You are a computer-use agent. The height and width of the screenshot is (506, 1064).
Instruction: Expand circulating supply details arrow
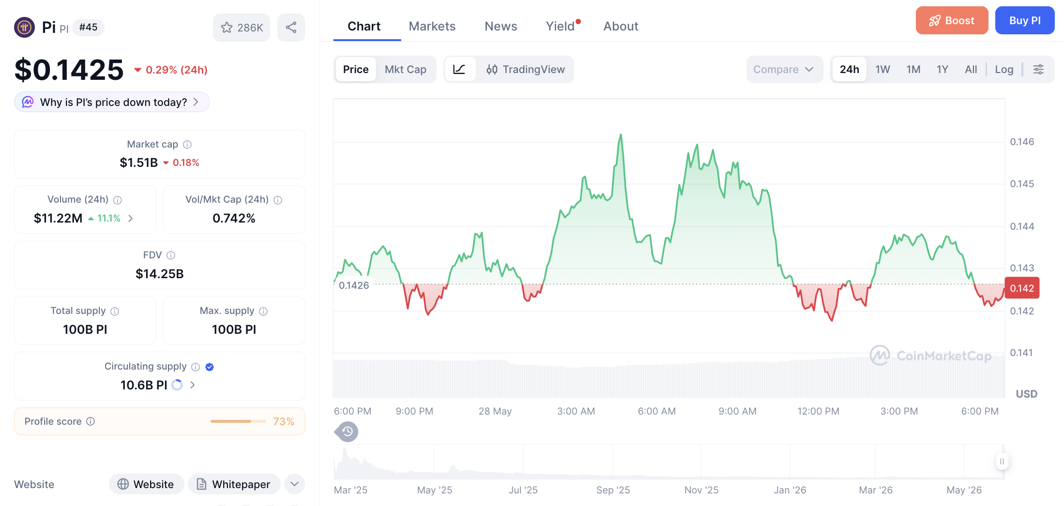(193, 385)
